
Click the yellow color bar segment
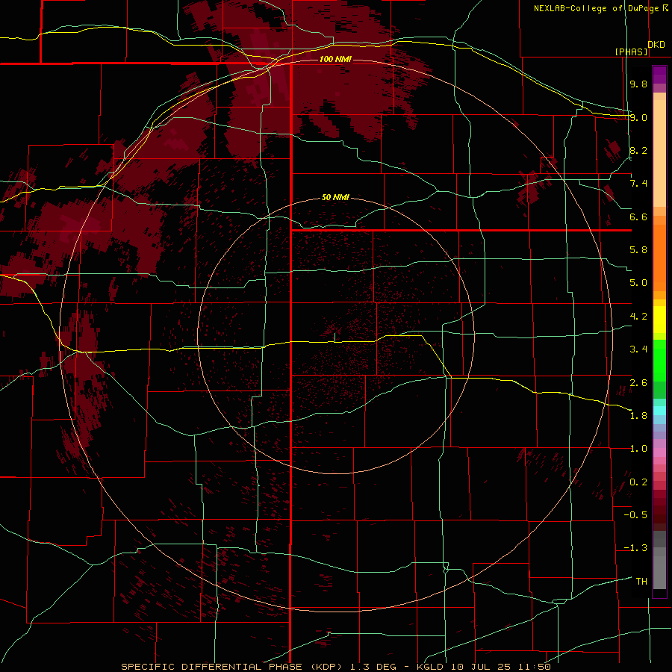click(659, 320)
